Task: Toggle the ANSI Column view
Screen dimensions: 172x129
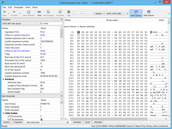Action: pyautogui.click(x=136, y=13)
